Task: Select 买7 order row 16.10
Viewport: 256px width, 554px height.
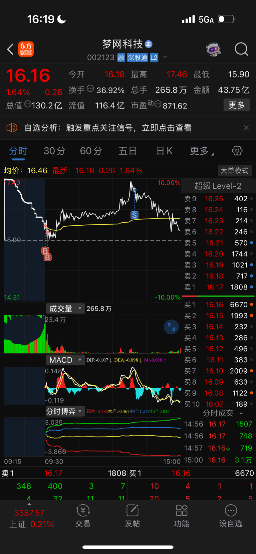Action: pos(218,371)
